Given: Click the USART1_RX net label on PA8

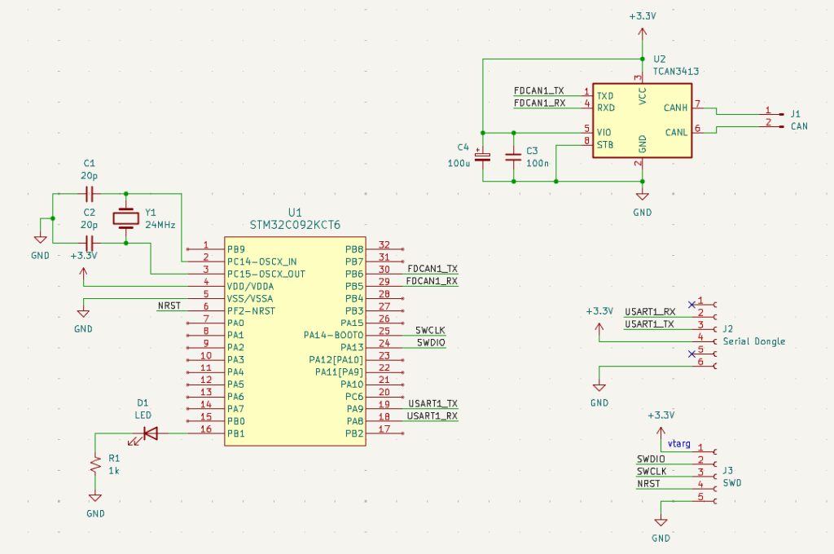Looking at the screenshot, I should (x=432, y=416).
